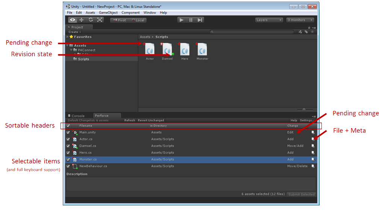Collapse the Assets folder tree

click(x=68, y=46)
